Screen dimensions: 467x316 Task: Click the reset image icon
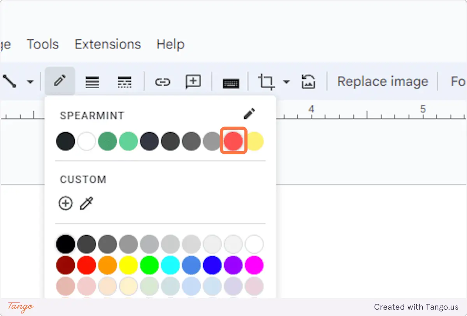pos(308,82)
